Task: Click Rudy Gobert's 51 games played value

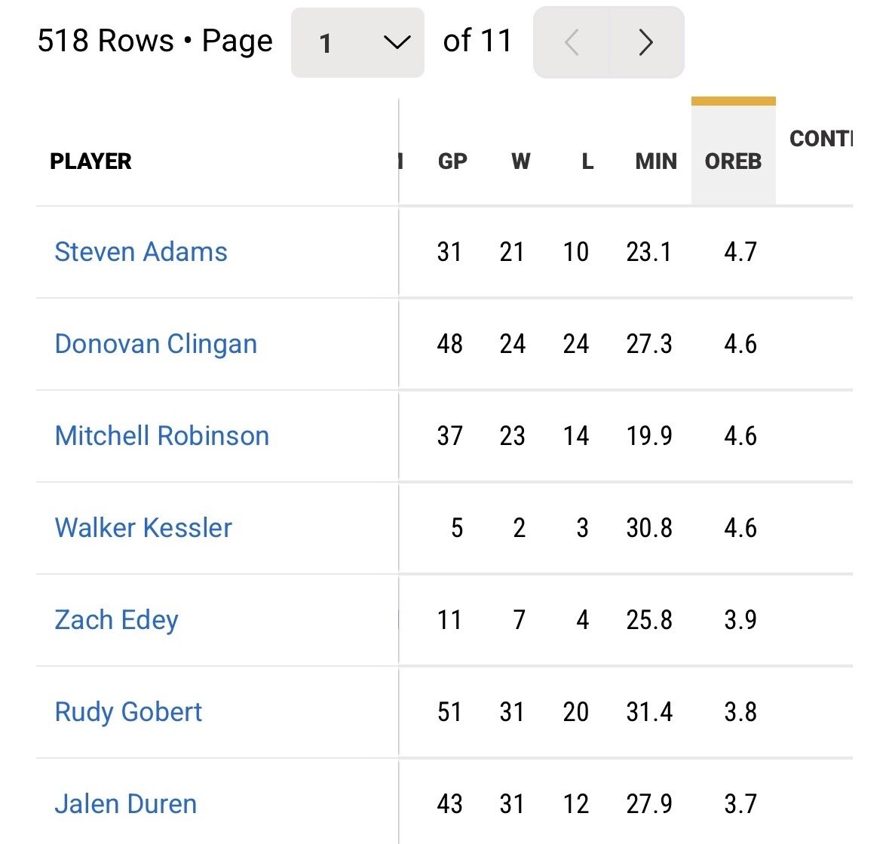Action: pyautogui.click(x=449, y=712)
